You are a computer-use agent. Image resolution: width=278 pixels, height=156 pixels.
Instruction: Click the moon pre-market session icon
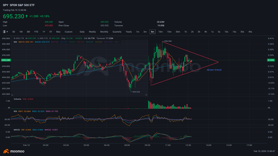point(12,95)
